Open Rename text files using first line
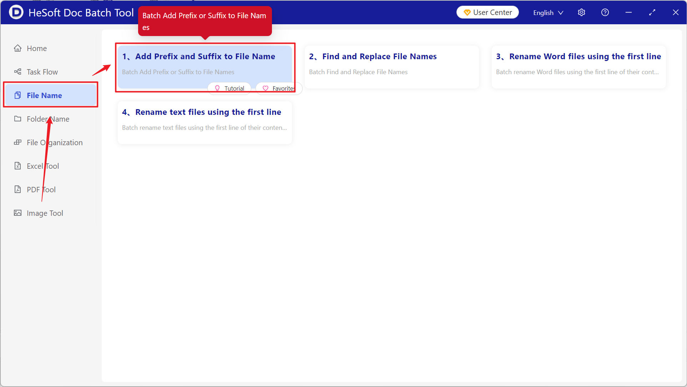This screenshot has height=387, width=687. pyautogui.click(x=205, y=122)
